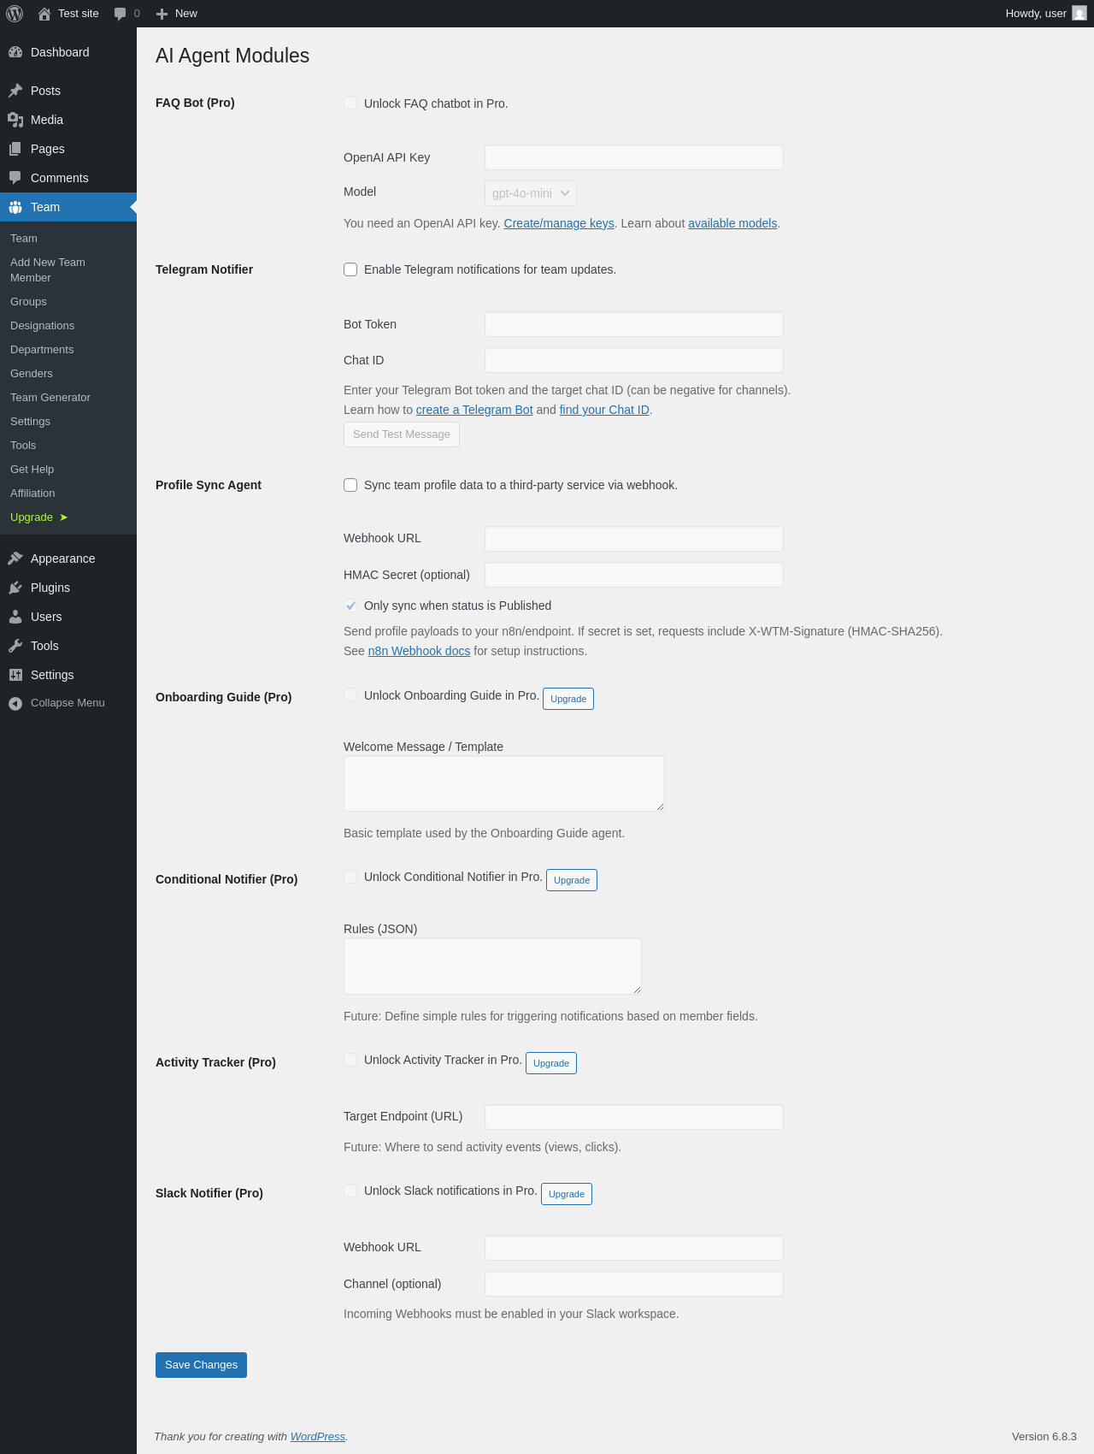Image resolution: width=1094 pixels, height=1454 pixels.
Task: Click the WordPress logo icon
Action: pos(15,14)
